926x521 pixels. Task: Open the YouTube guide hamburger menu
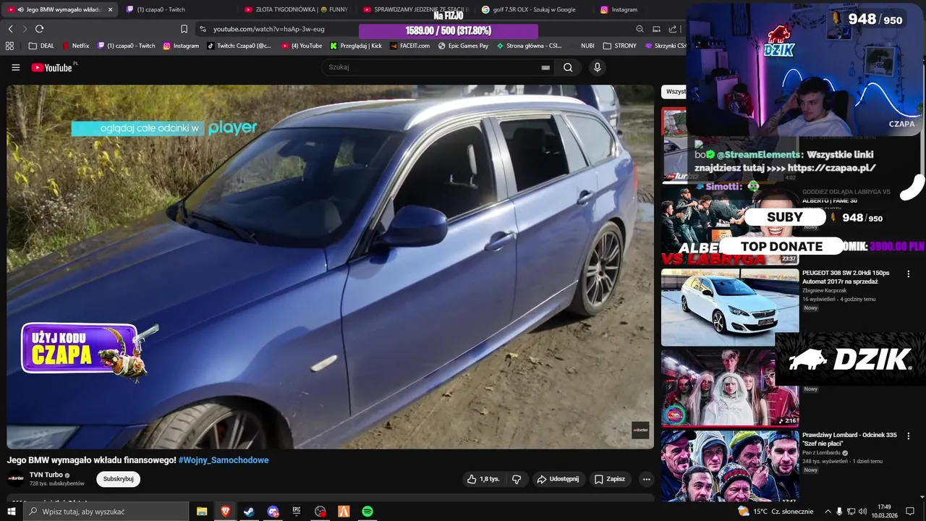coord(16,67)
